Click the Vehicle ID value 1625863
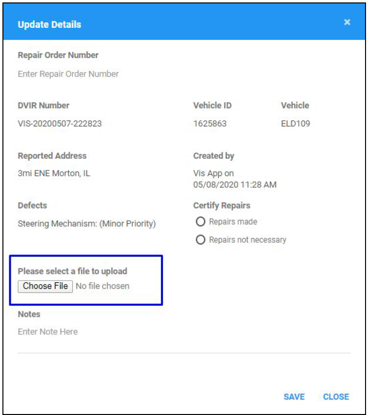The width and height of the screenshot is (367, 415). point(210,124)
